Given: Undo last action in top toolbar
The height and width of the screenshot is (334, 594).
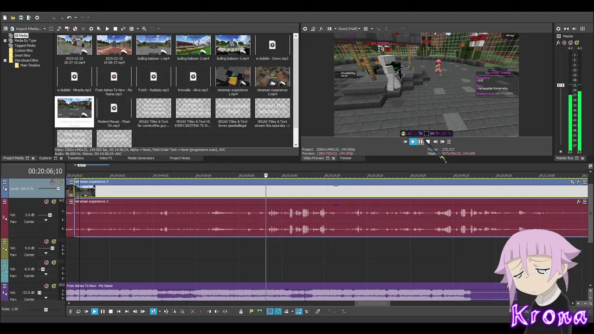Looking at the screenshot, I should 69,18.
